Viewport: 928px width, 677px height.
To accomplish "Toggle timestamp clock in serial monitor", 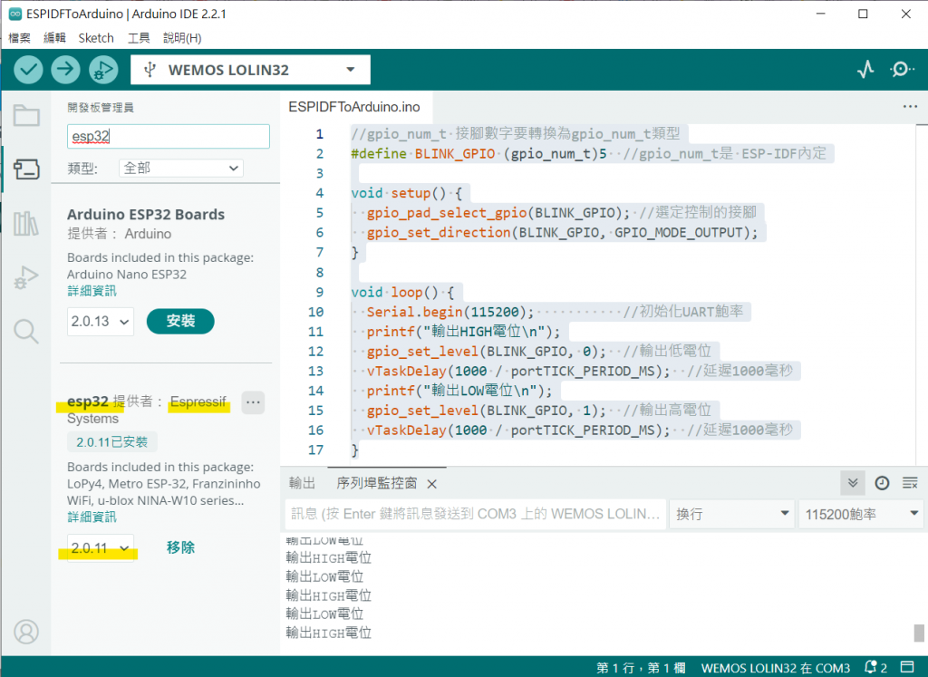I will click(x=882, y=483).
